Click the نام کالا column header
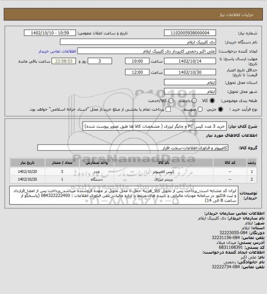Viewport: 267px width, 294px height. pyautogui.click(x=164, y=162)
